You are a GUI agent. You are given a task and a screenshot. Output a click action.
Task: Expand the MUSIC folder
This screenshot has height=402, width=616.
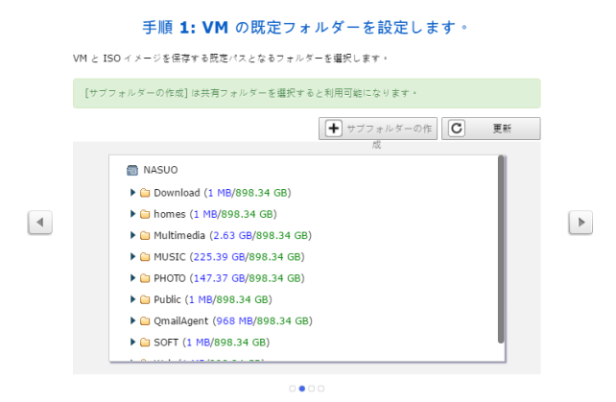pos(132,256)
